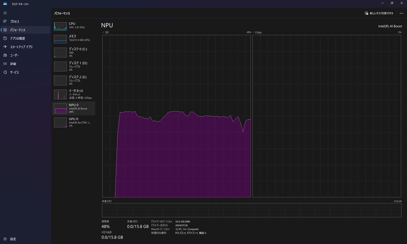Open the プロセス page icon
The height and width of the screenshot is (244, 407).
[5, 21]
